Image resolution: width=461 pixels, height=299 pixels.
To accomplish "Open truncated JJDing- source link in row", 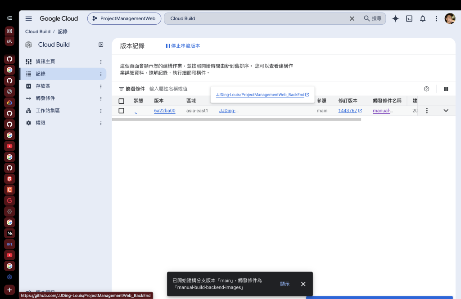I will click(x=228, y=111).
